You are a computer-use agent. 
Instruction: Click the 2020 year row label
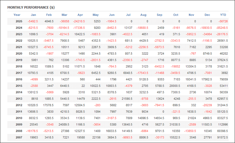(19, 54)
